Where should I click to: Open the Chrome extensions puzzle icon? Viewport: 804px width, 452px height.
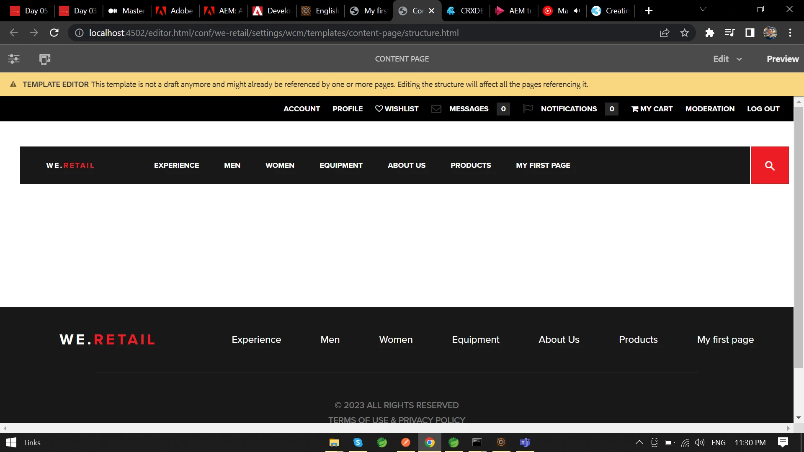click(x=709, y=33)
